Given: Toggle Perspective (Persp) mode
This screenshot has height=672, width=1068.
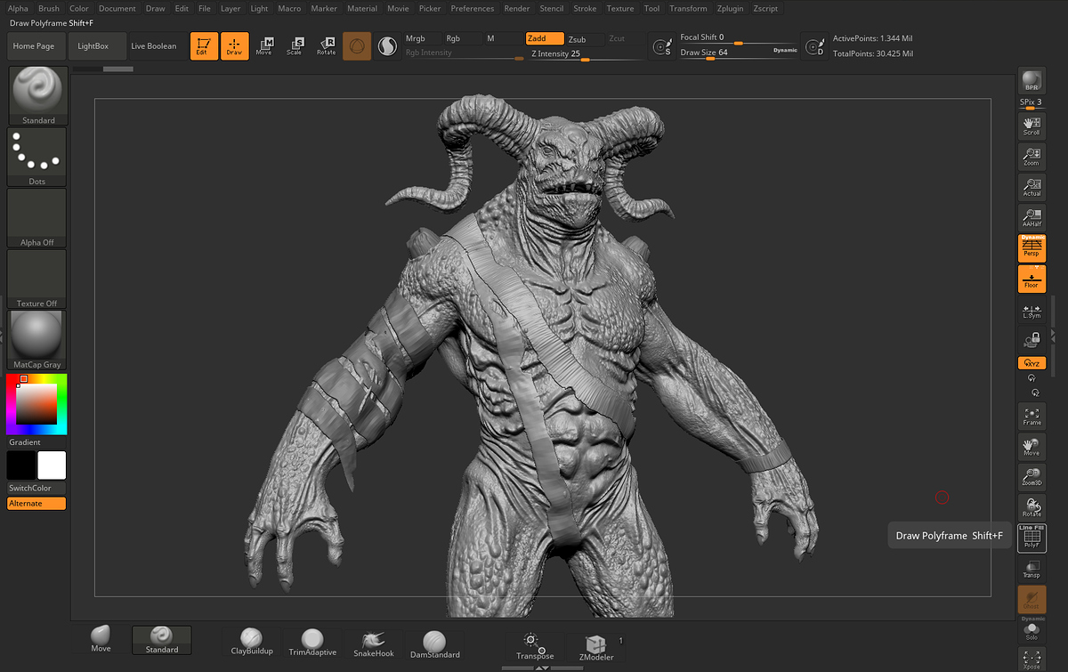Looking at the screenshot, I should pyautogui.click(x=1032, y=248).
